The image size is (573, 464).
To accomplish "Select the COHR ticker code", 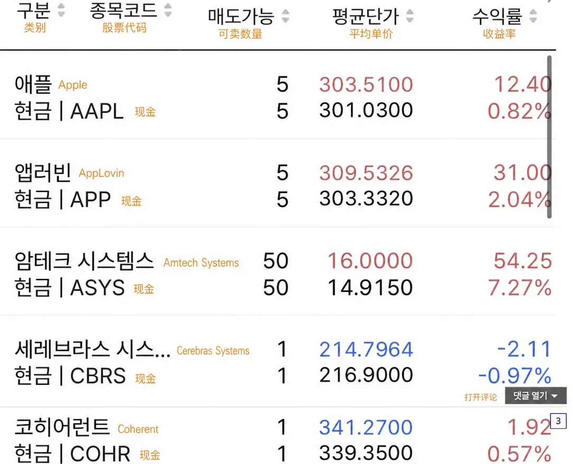I will point(100,454).
